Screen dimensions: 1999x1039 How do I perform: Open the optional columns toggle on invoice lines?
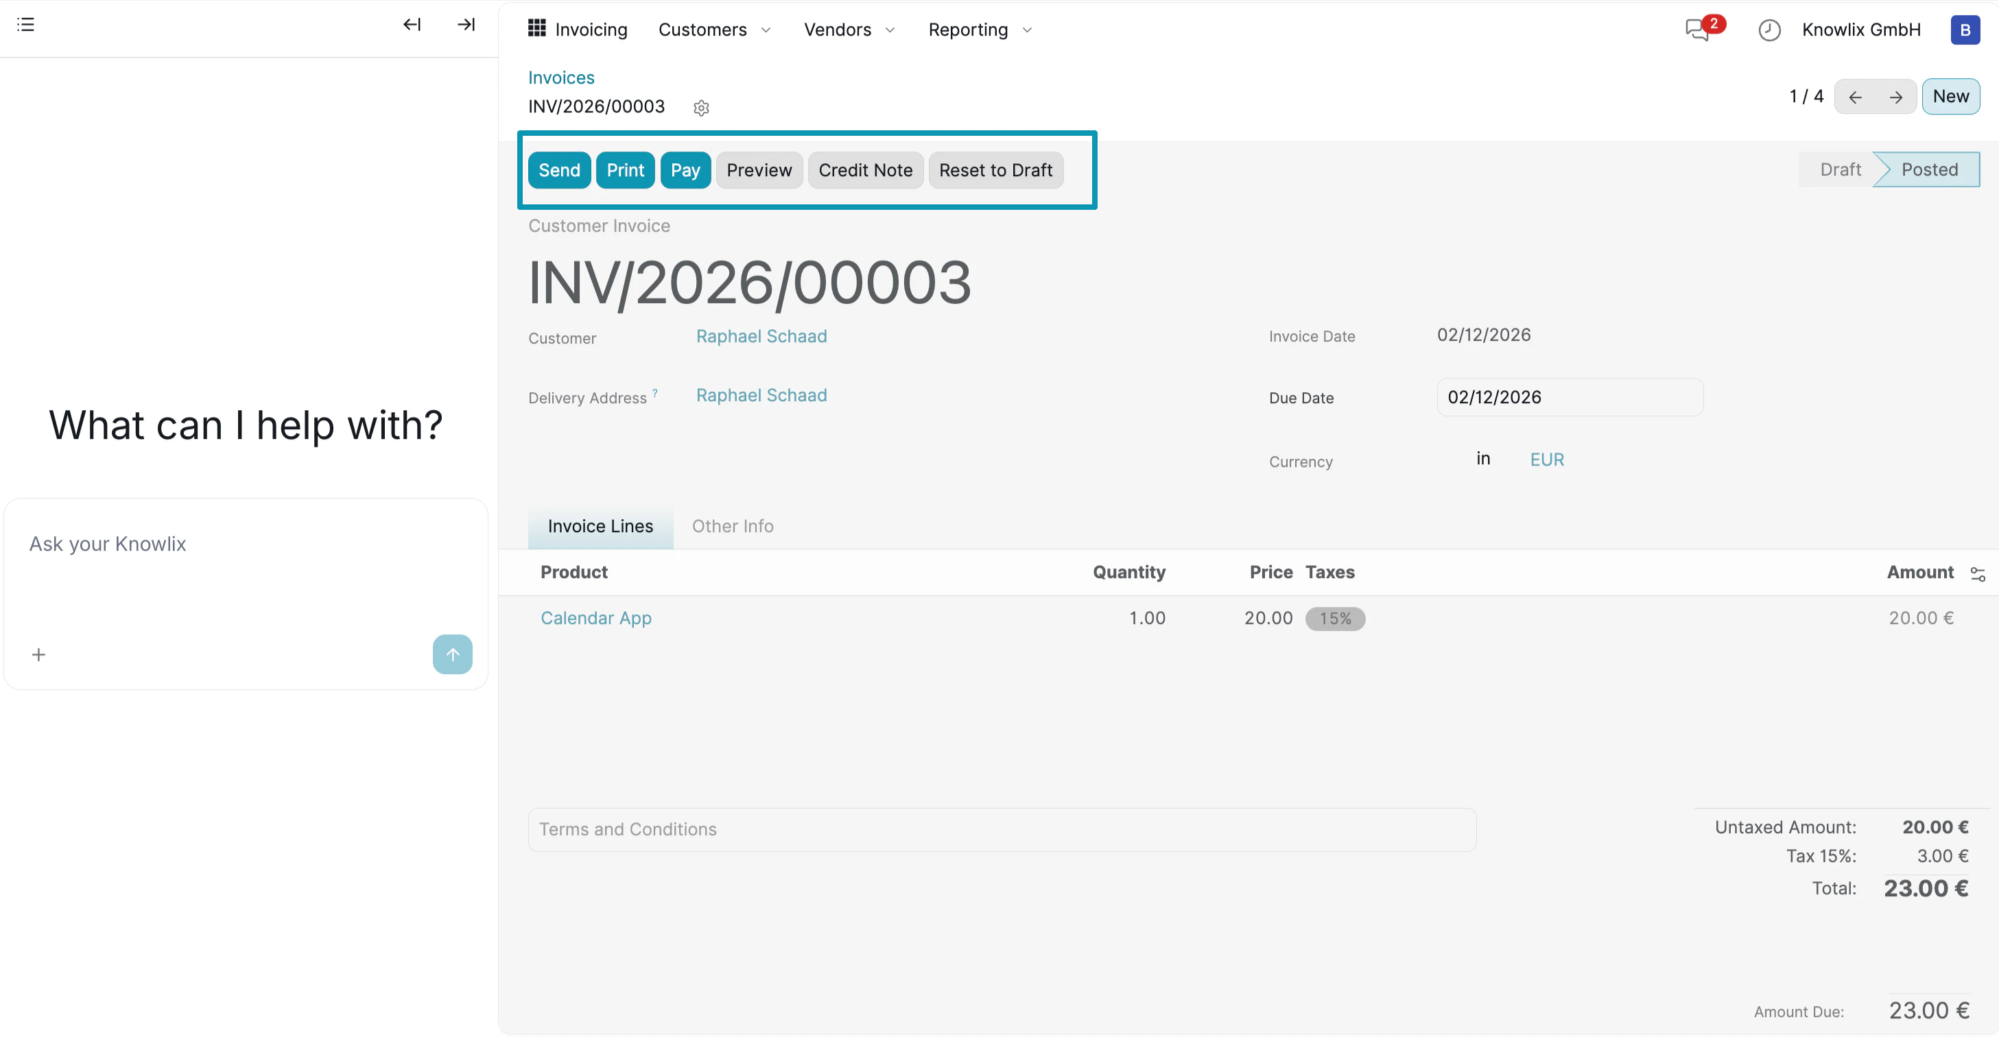click(x=1978, y=573)
